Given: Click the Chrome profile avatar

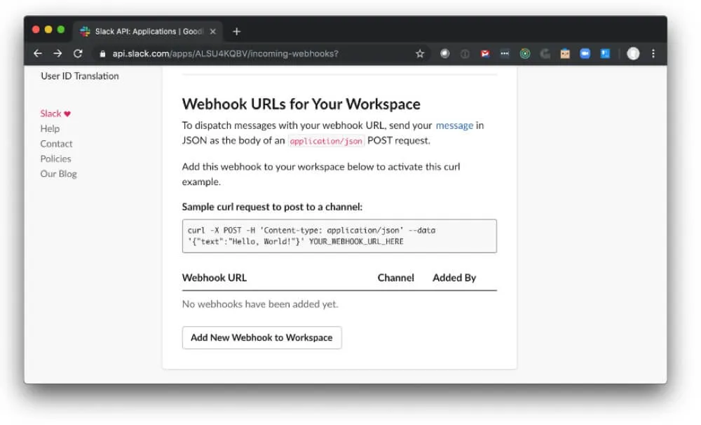Looking at the screenshot, I should tap(634, 53).
